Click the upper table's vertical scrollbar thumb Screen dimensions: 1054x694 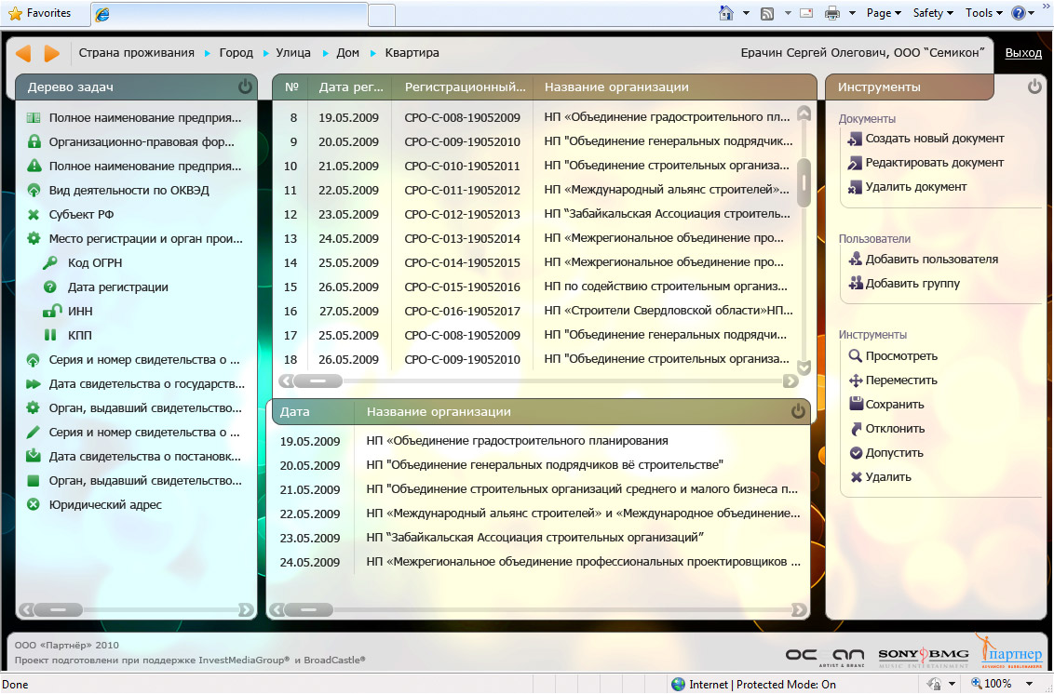[804, 182]
